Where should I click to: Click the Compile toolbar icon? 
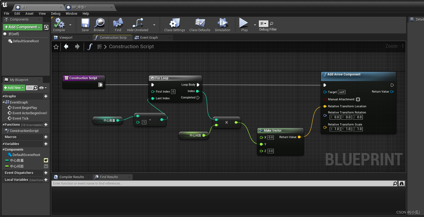click(59, 25)
